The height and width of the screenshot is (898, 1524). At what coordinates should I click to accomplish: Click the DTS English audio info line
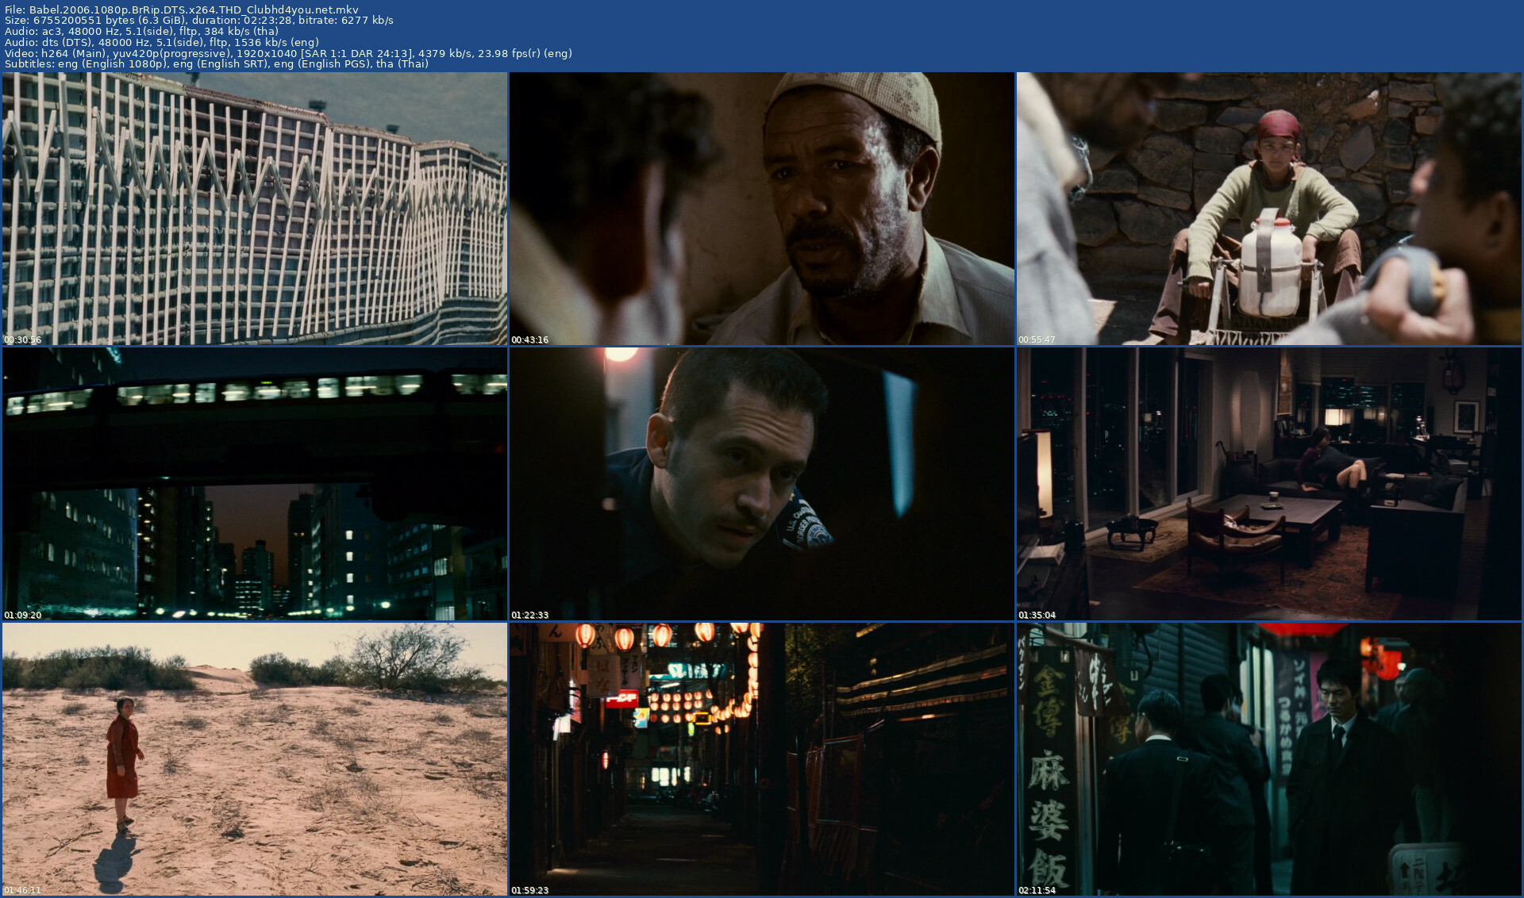(162, 42)
